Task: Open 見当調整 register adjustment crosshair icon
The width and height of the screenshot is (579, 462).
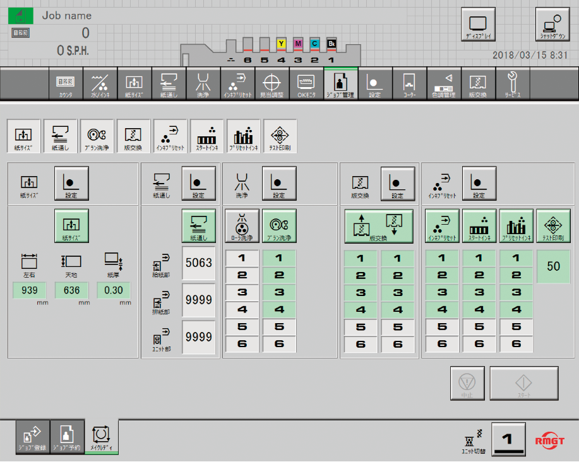Action: [x=272, y=85]
